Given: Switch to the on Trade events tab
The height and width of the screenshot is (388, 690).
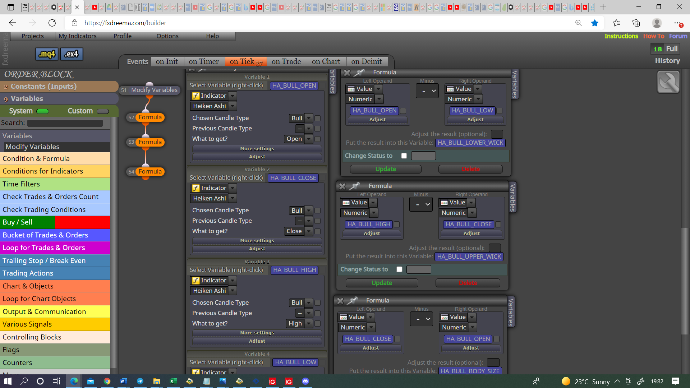Looking at the screenshot, I should pos(286,61).
